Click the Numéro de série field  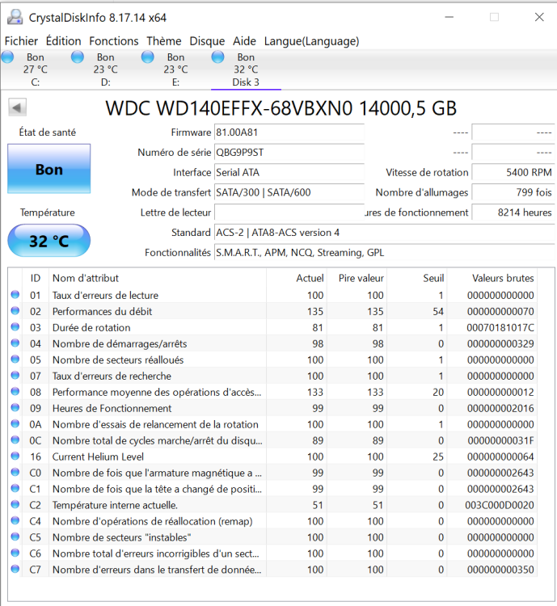tap(289, 152)
